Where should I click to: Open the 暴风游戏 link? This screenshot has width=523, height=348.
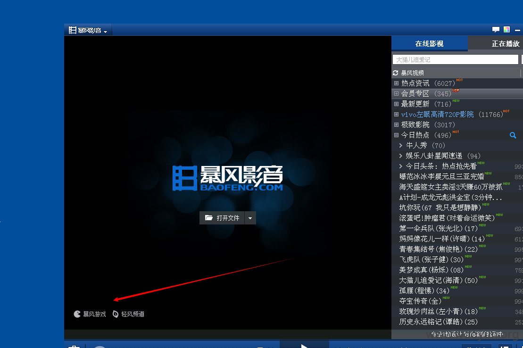tap(94, 314)
